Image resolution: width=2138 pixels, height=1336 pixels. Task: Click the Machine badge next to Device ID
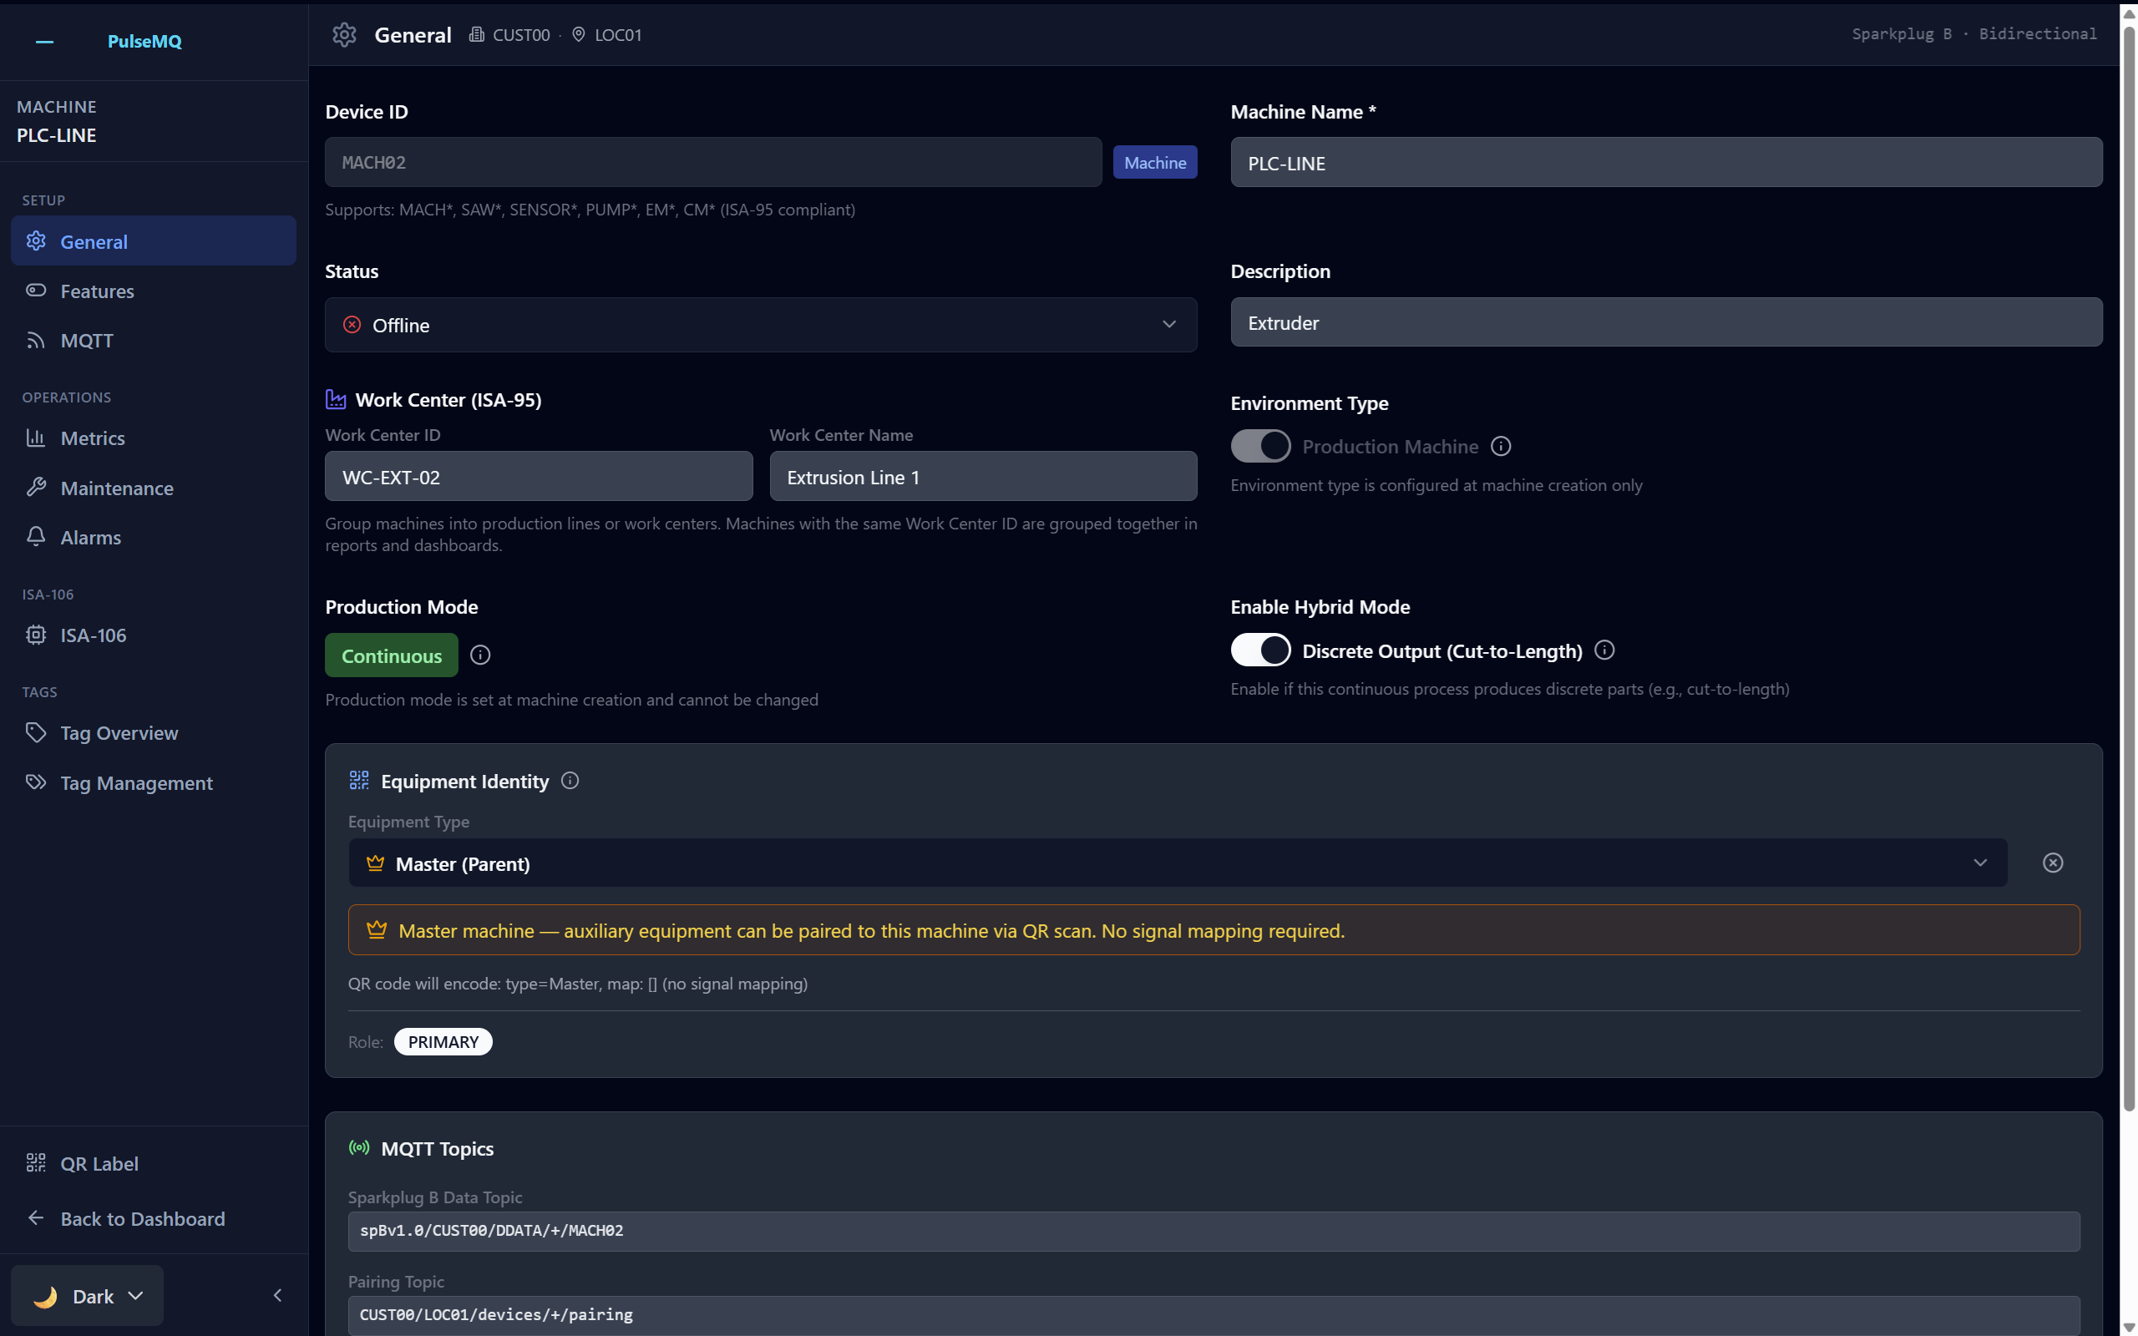[x=1154, y=162]
